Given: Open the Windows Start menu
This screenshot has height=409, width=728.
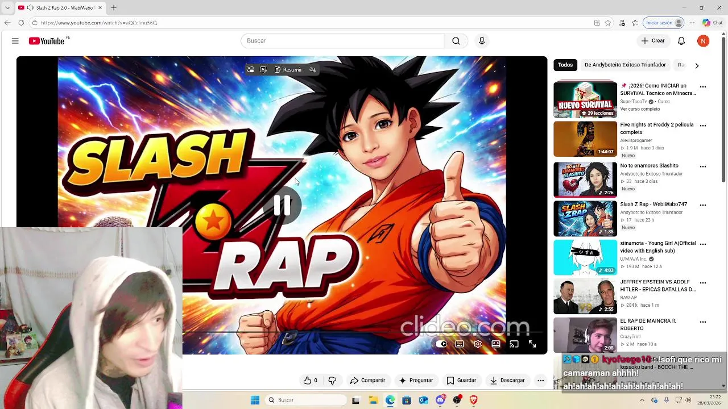Looking at the screenshot, I should (x=255, y=400).
